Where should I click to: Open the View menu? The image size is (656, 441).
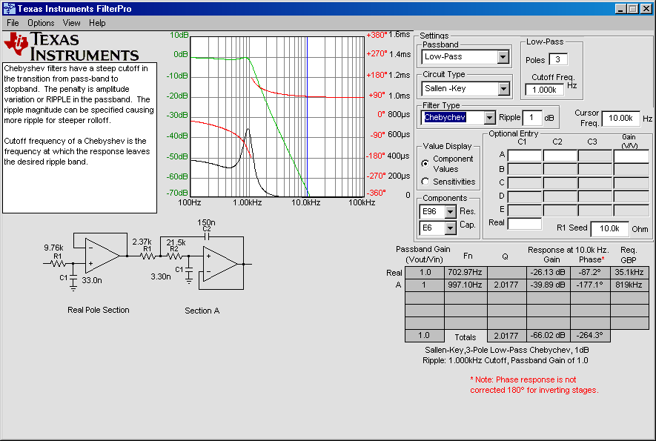click(72, 23)
